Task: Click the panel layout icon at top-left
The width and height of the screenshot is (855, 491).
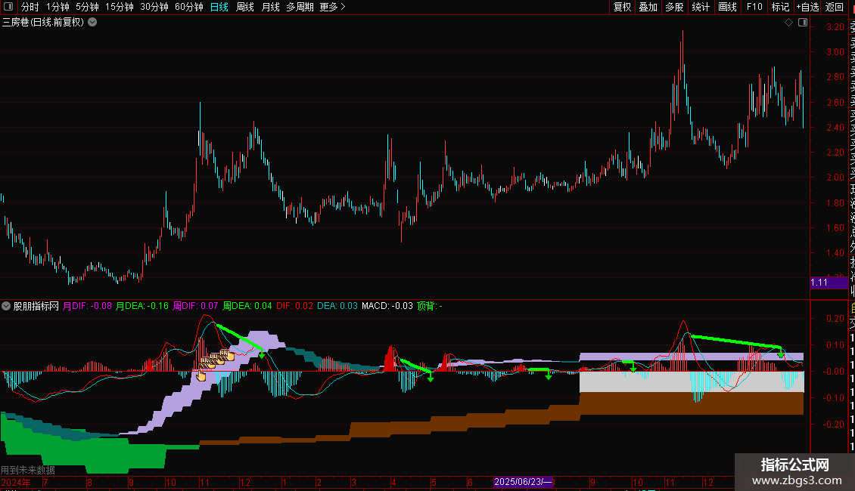Action: (x=8, y=7)
